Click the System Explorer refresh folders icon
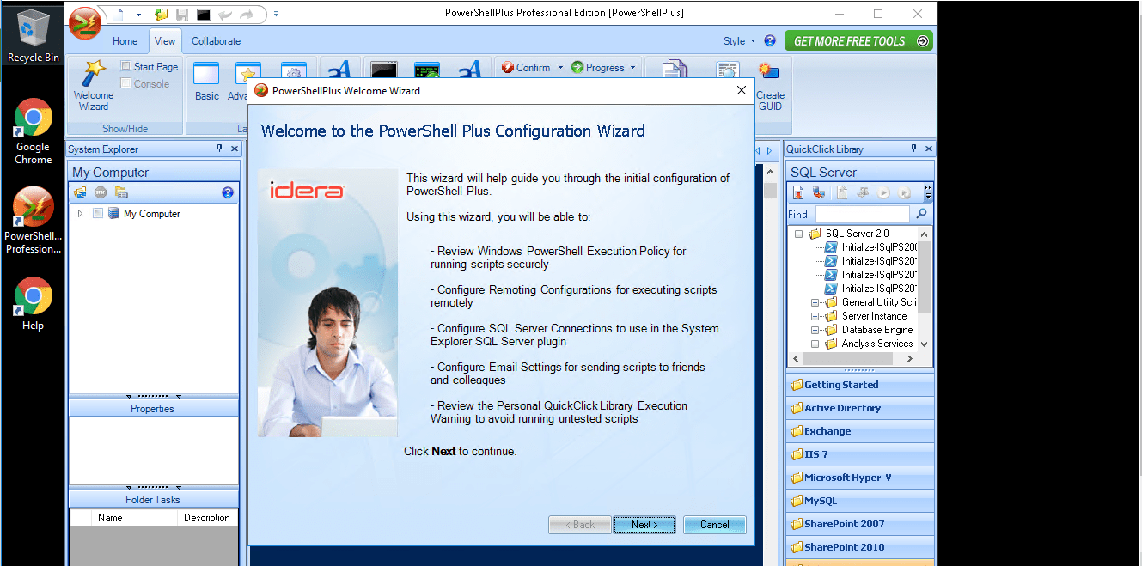The image size is (1142, 566). tap(81, 192)
